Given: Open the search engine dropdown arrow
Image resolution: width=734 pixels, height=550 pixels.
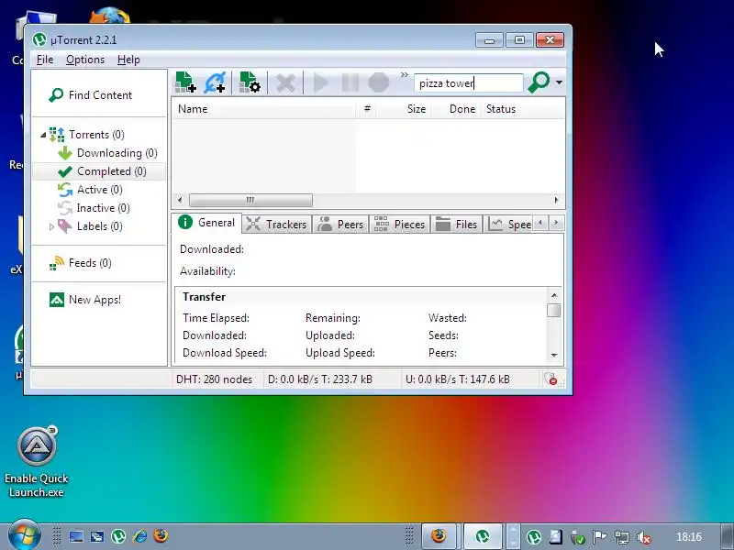Looking at the screenshot, I should pyautogui.click(x=559, y=82).
